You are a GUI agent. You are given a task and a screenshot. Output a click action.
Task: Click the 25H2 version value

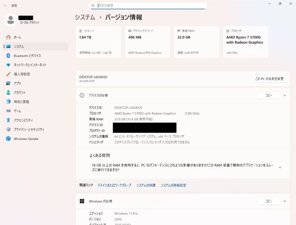pyautogui.click(x=118, y=219)
